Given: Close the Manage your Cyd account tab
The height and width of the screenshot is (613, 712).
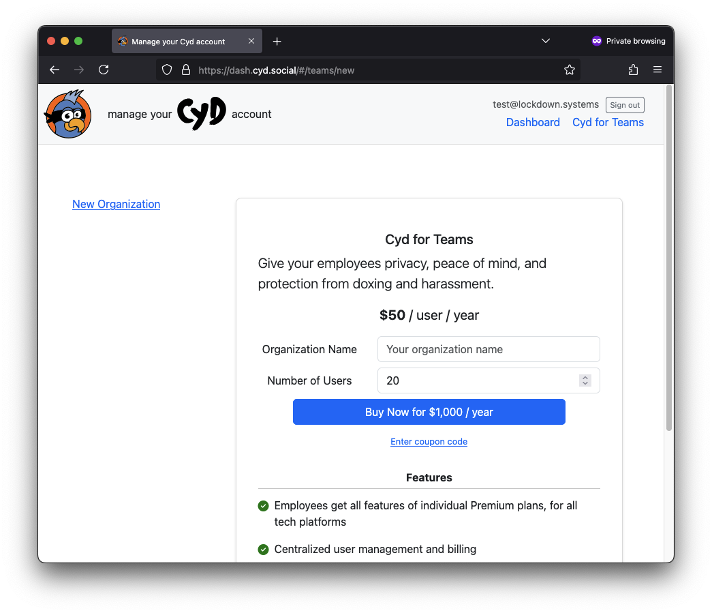Looking at the screenshot, I should [x=251, y=42].
